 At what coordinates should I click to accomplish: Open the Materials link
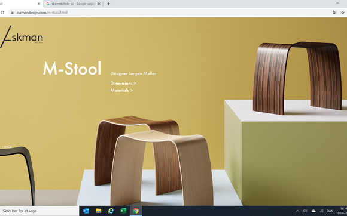pos(121,90)
